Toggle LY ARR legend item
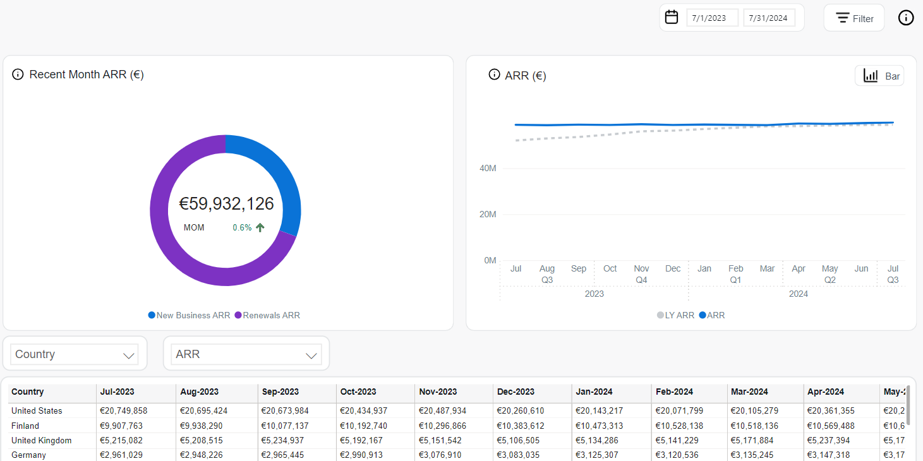 (x=675, y=315)
